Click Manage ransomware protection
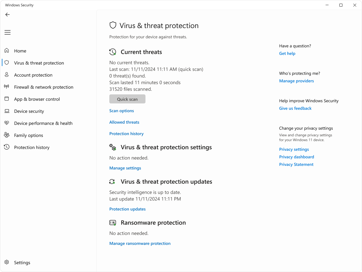The image size is (362, 272). point(140,243)
